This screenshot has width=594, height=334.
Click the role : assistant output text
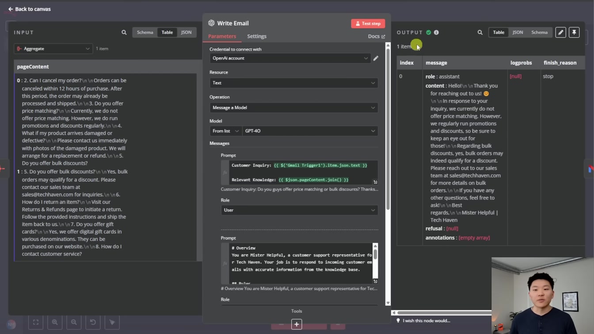442,76
